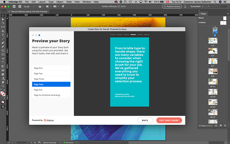This screenshot has height=144, width=230.
Task: Click the Edit and Share button
Action: coord(169,120)
